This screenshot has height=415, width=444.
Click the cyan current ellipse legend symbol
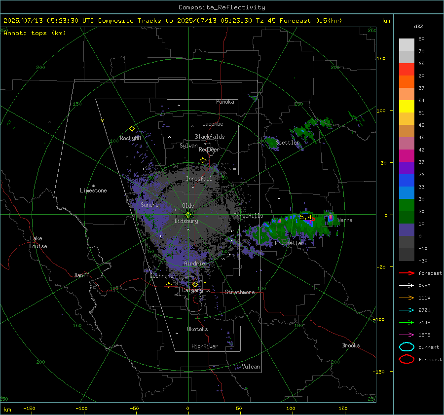click(407, 347)
